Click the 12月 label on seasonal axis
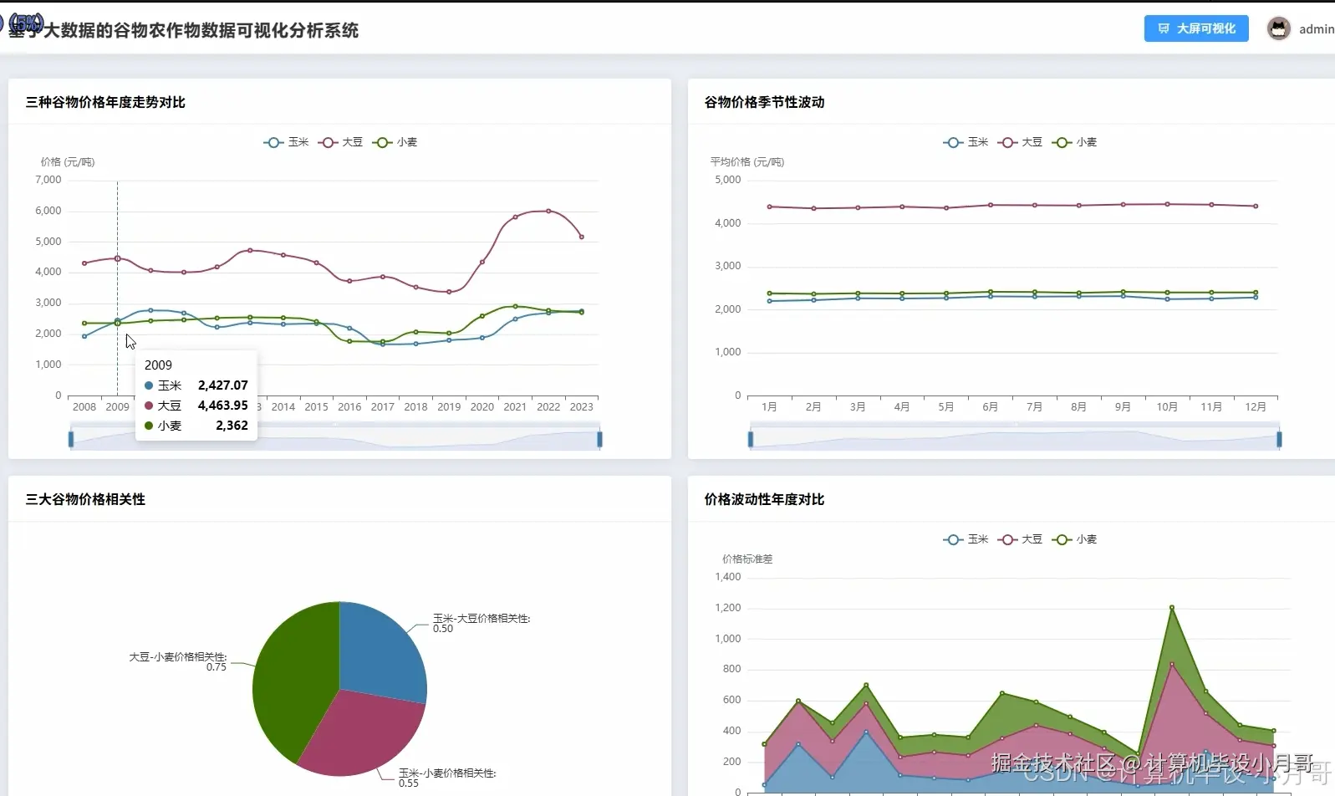Viewport: 1335px width, 796px height. 1256,407
